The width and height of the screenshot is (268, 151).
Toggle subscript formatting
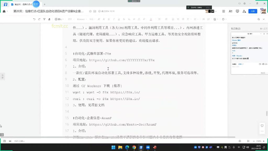coord(129,19)
